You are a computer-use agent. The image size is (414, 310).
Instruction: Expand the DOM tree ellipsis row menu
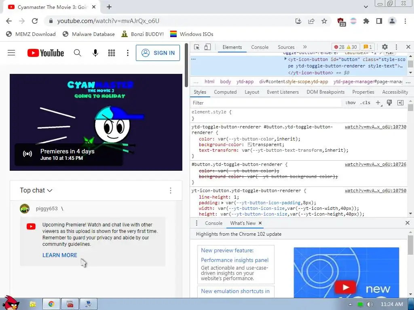(194, 59)
